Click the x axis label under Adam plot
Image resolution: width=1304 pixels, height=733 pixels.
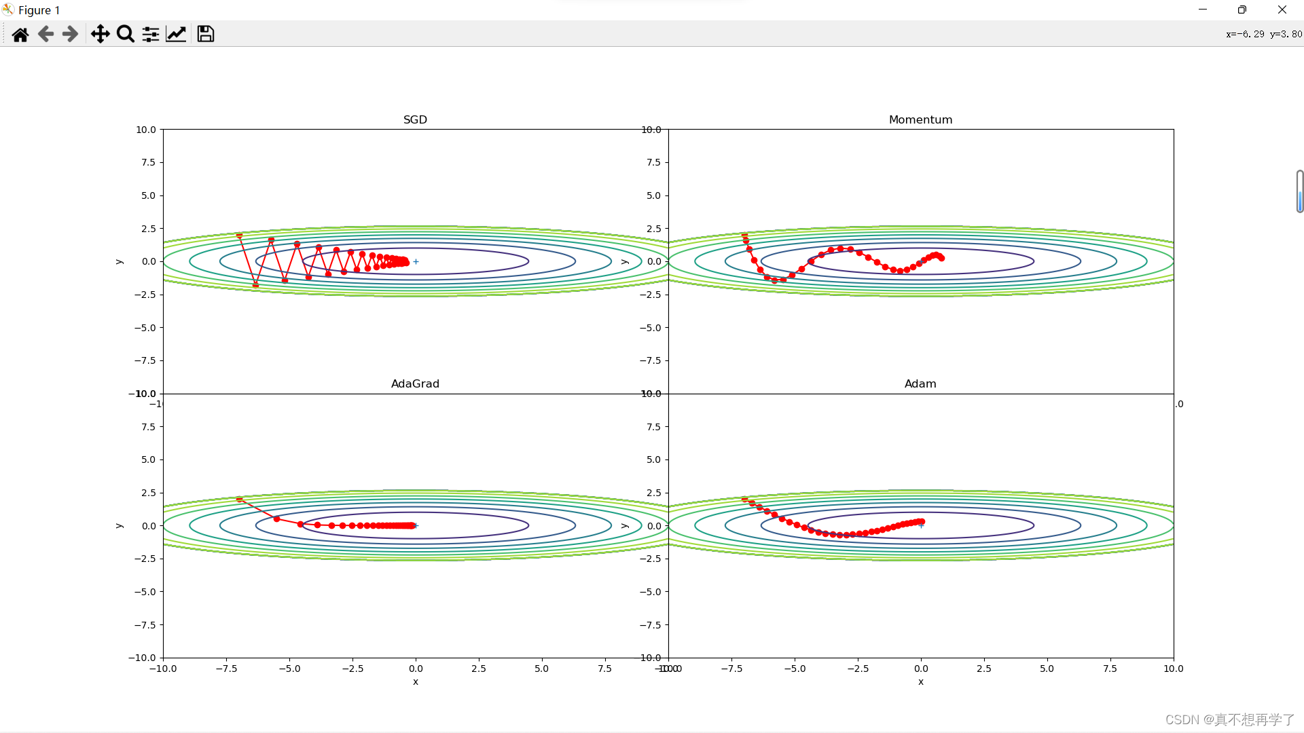[x=921, y=681]
